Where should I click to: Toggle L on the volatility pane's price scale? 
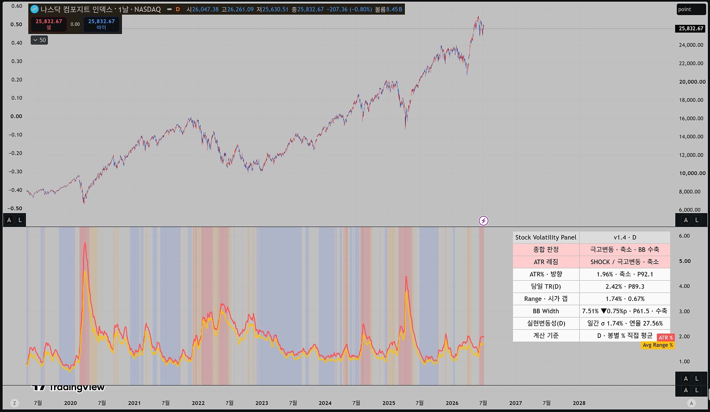click(x=697, y=378)
